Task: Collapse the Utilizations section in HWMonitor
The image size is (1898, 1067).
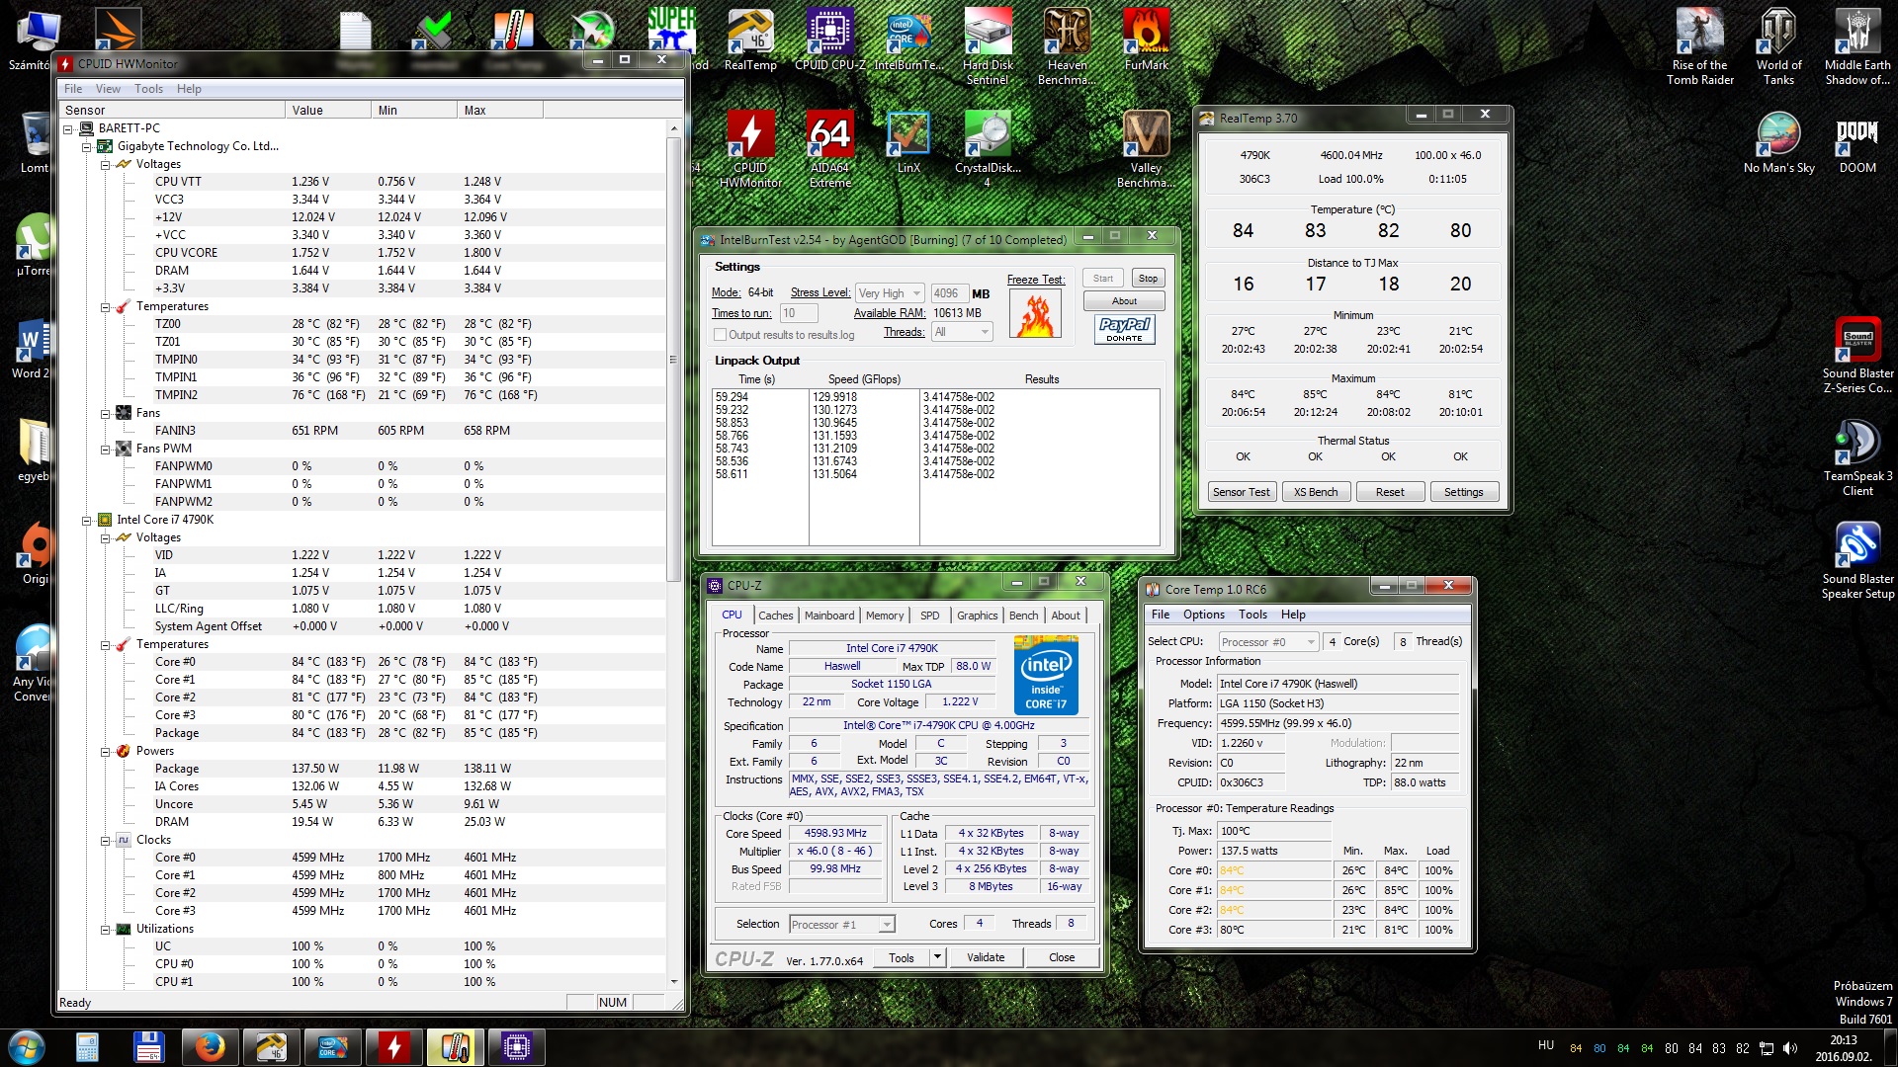Action: (x=105, y=929)
